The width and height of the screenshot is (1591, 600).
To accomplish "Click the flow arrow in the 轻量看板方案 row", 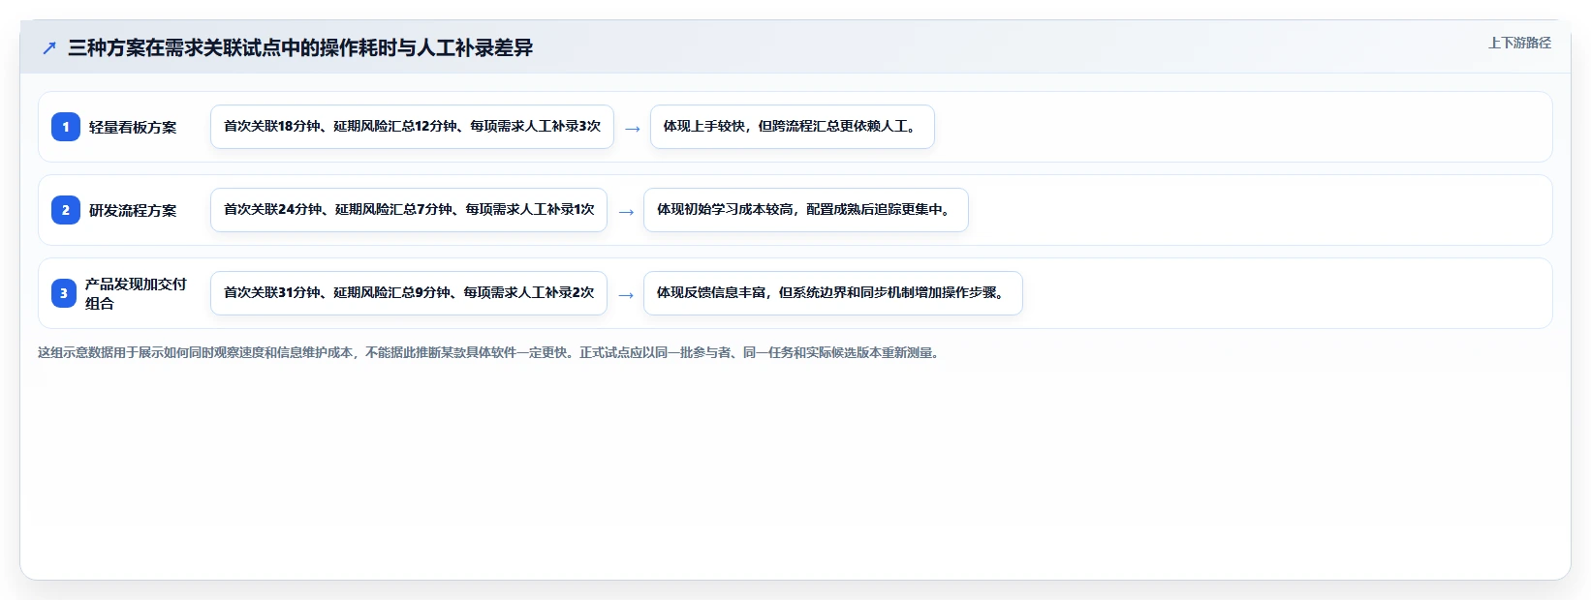I will coord(633,129).
